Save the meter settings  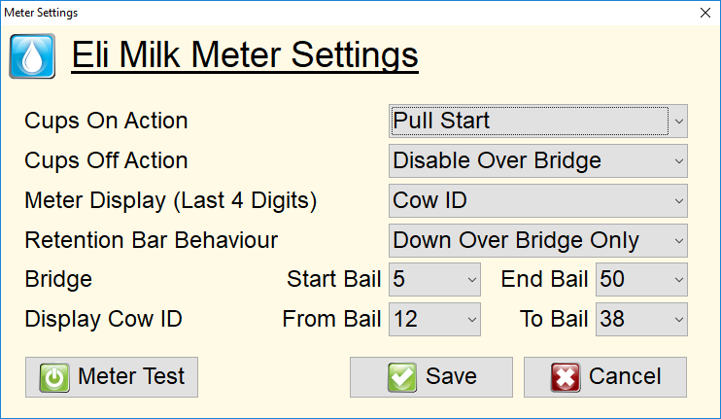(x=431, y=377)
